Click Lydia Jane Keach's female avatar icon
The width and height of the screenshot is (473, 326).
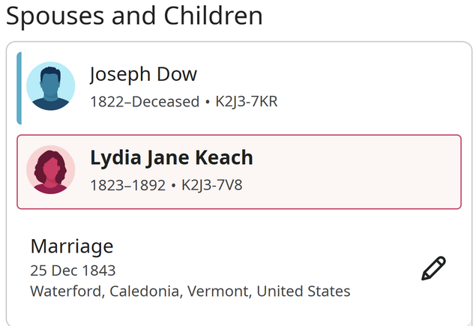click(x=51, y=169)
